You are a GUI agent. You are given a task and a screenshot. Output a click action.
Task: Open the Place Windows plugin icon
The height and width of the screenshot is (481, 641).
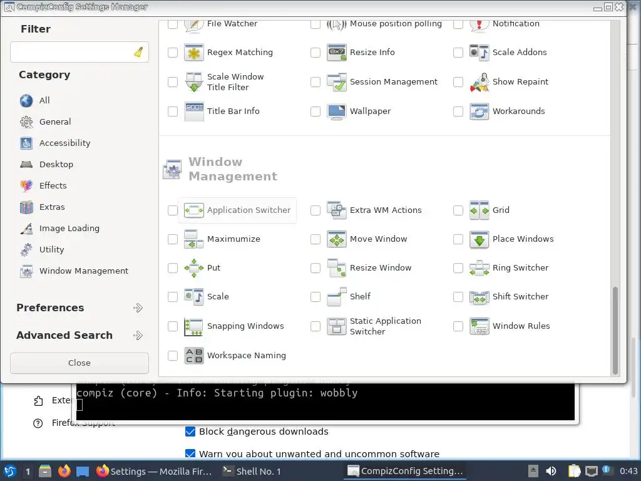pos(479,239)
